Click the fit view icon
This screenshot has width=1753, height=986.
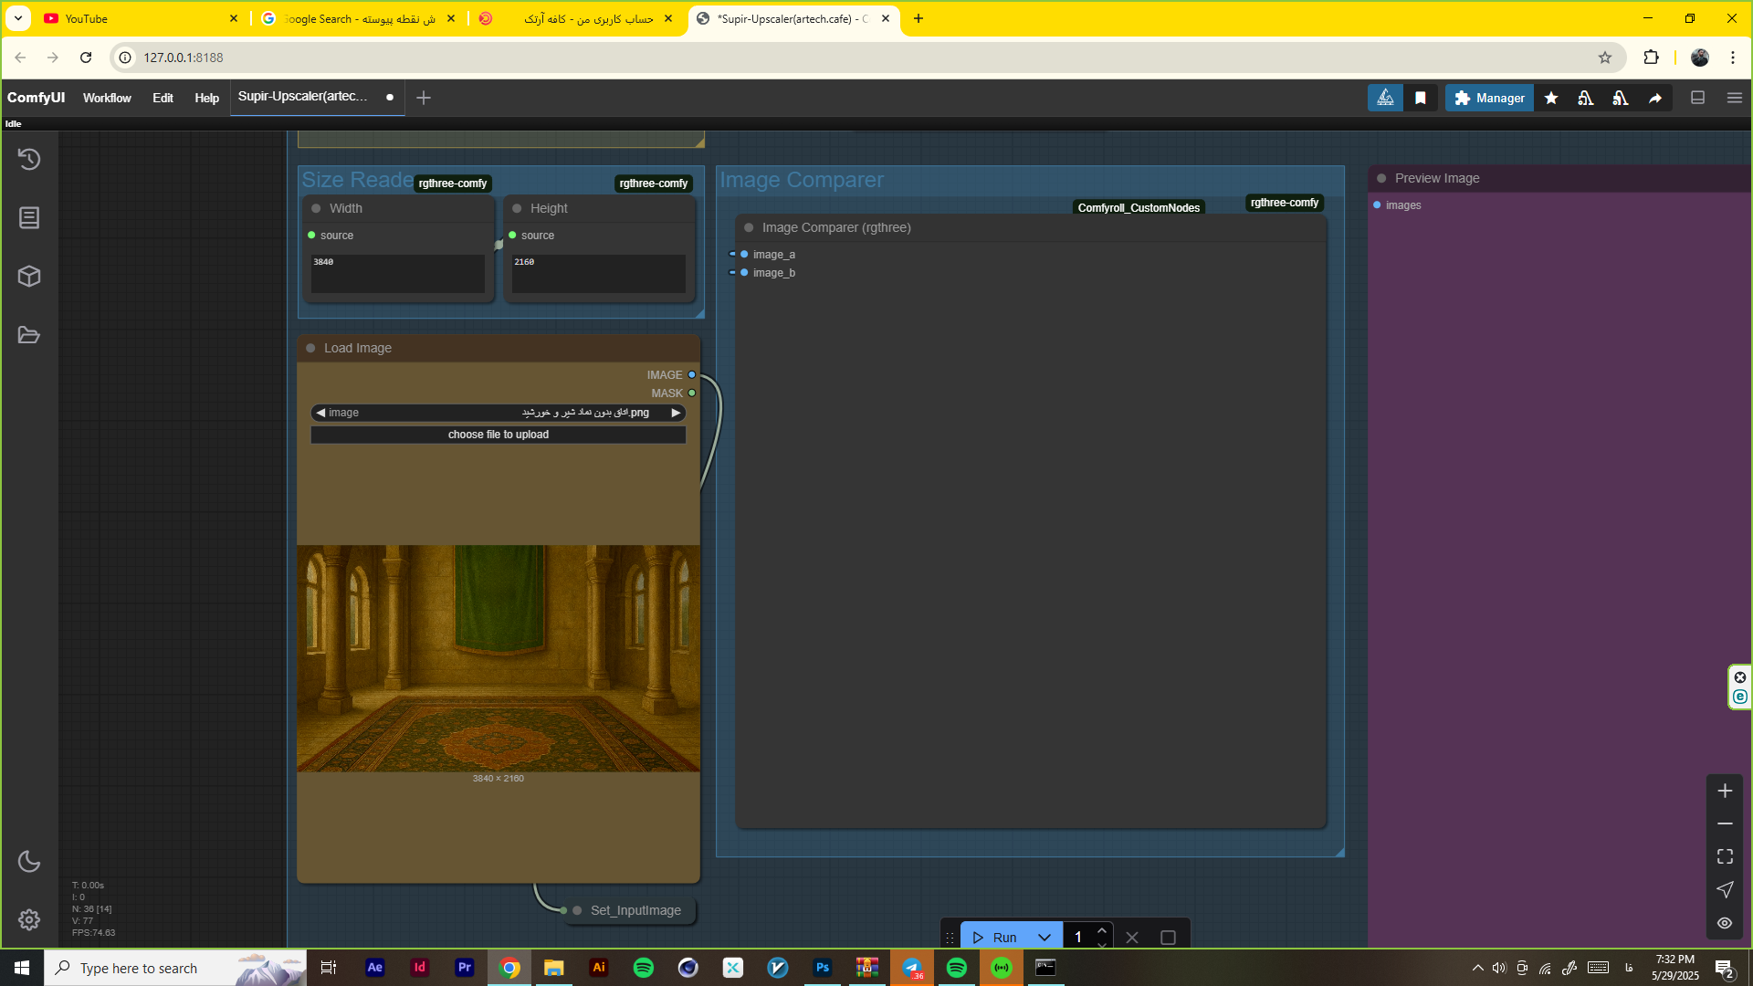point(1725,856)
